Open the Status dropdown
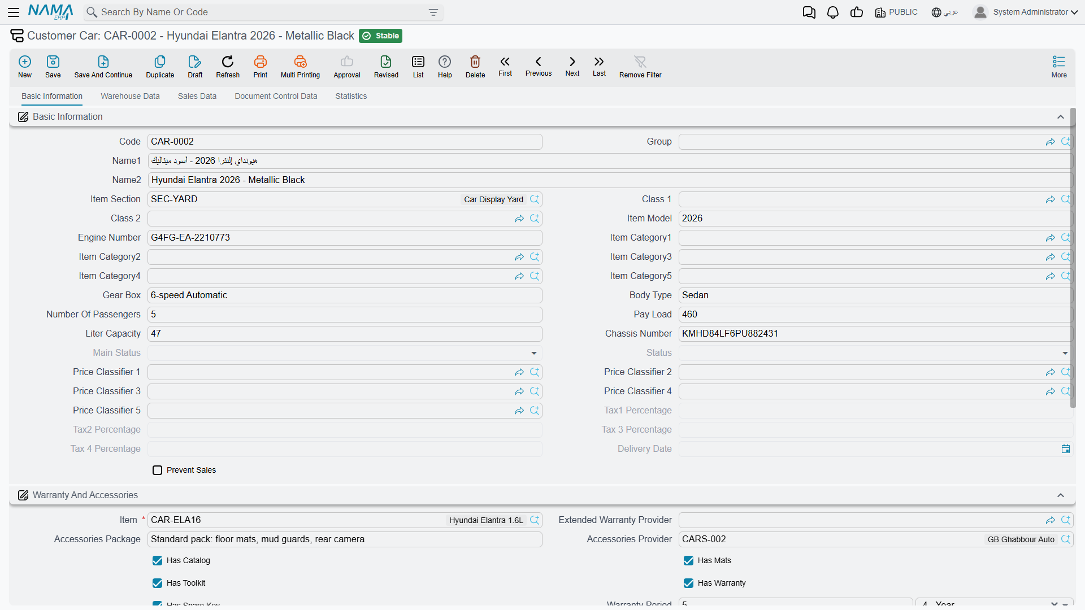 point(1065,353)
